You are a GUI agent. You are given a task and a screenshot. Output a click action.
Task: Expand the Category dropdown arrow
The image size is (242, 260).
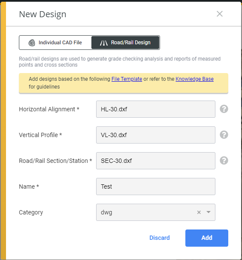tap(209, 212)
